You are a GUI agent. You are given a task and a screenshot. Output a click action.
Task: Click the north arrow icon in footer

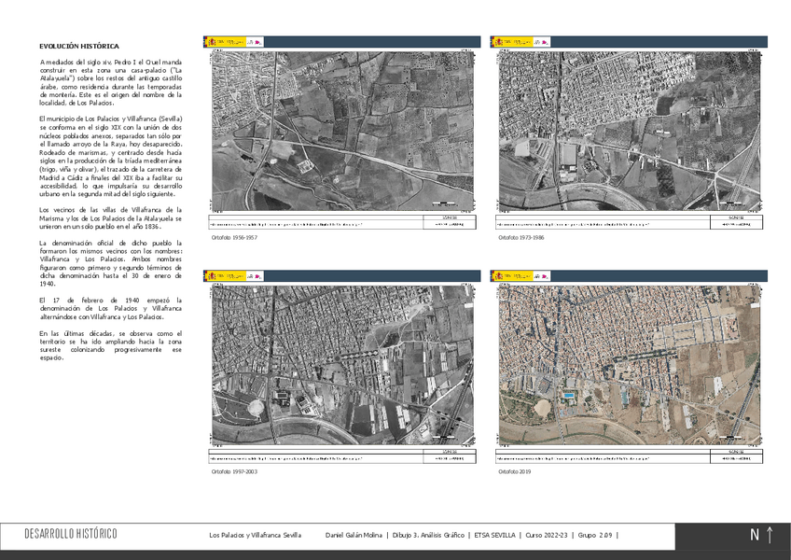click(x=770, y=535)
